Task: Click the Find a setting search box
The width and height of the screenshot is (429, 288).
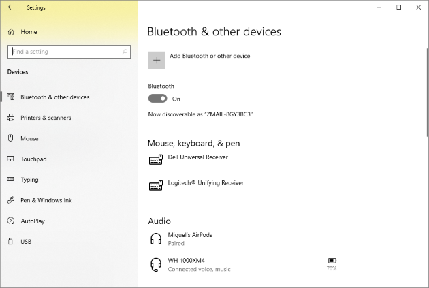Action: [x=65, y=52]
